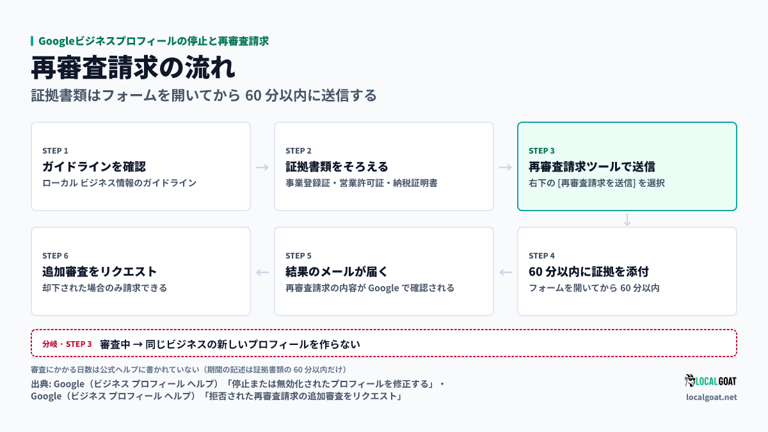Click the text フォームを開いてから 60 分以内
The image size is (768, 432).
[594, 288]
